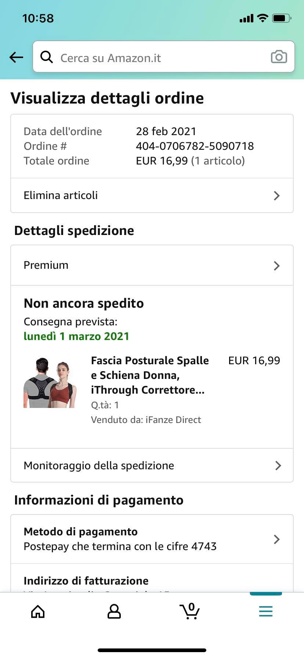Tap the Indirizzo di fatturazione heading
Image resolution: width=304 pixels, height=658 pixels.
86,581
